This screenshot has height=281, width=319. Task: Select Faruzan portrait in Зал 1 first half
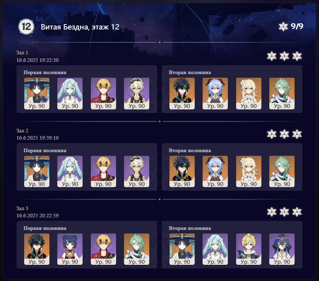tap(70, 94)
